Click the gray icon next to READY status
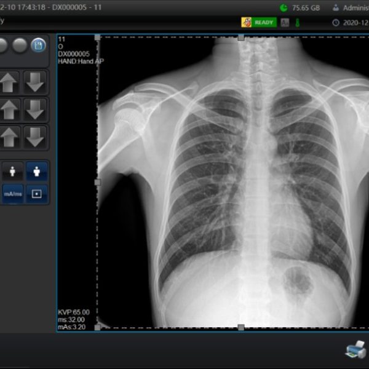 tap(285, 22)
